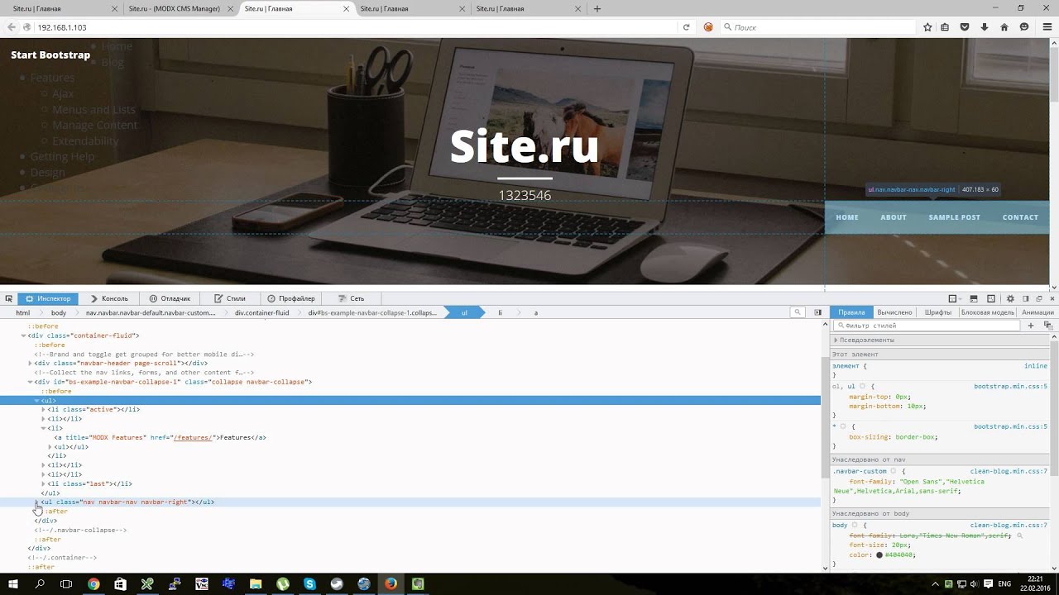Toggle the body rule checkbox
The width and height of the screenshot is (1059, 595).
(x=855, y=525)
